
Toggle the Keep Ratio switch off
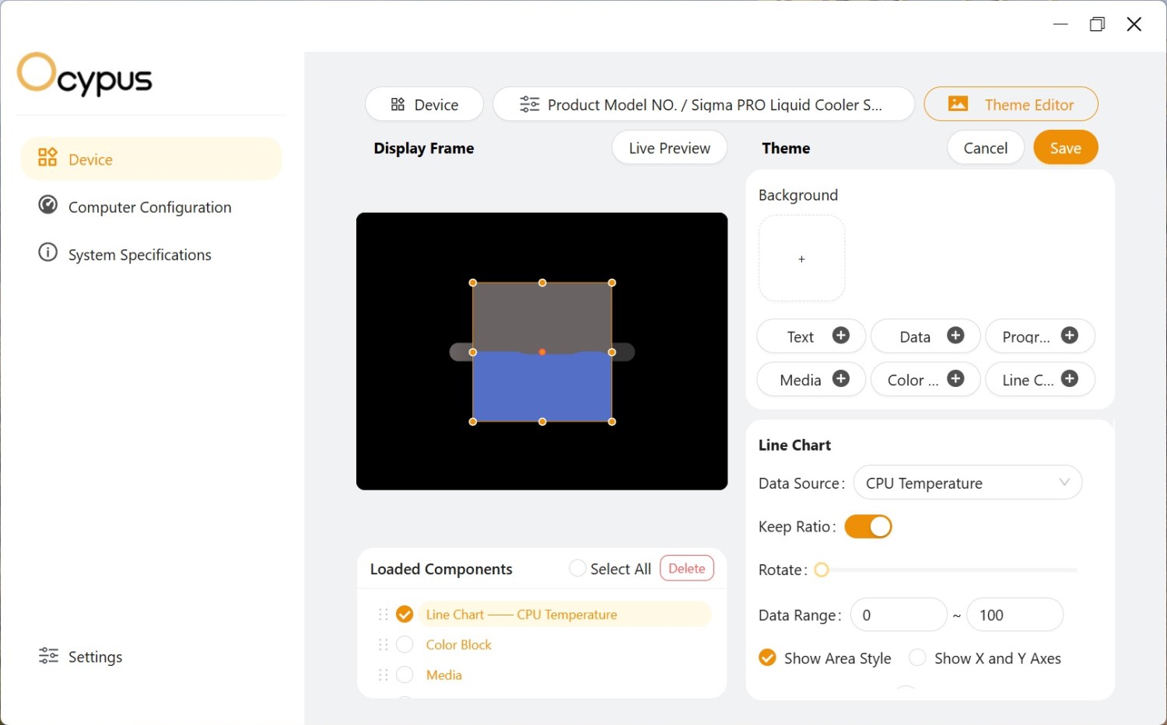tap(867, 527)
